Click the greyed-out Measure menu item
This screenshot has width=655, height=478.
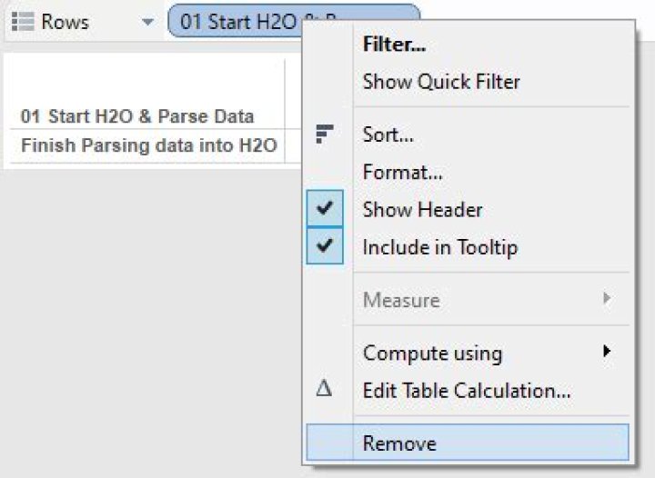point(401,300)
